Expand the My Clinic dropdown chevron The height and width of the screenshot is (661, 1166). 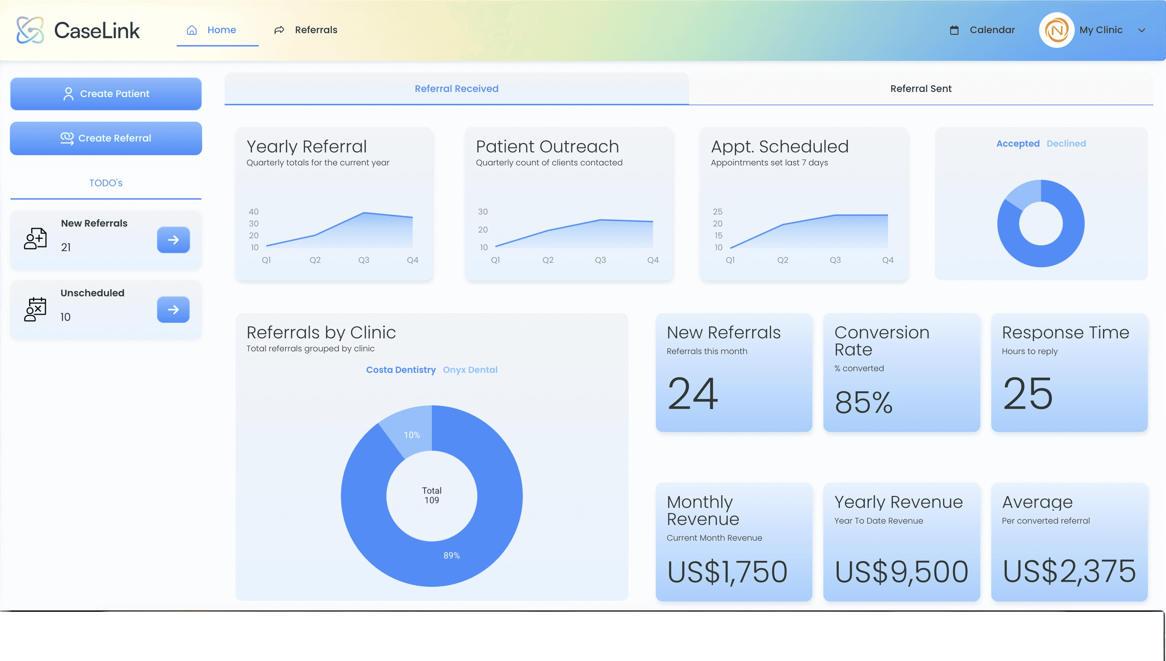(1141, 30)
